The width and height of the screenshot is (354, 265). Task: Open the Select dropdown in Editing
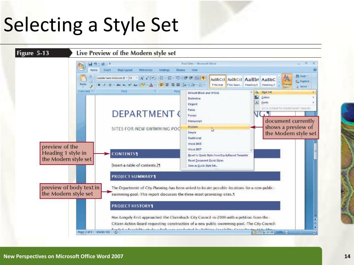302,87
